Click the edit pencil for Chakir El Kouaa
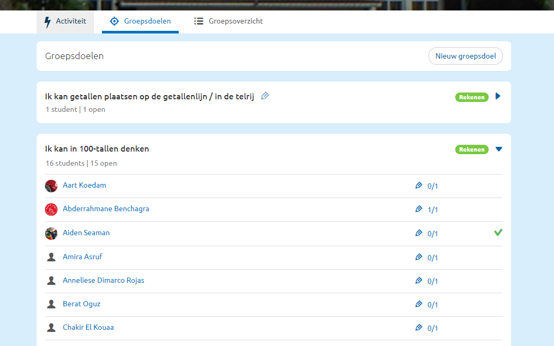This screenshot has width=554, height=346. click(419, 328)
